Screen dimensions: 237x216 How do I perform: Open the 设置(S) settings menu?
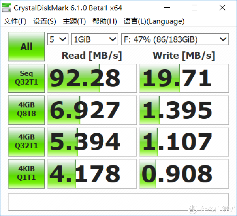click(x=44, y=21)
